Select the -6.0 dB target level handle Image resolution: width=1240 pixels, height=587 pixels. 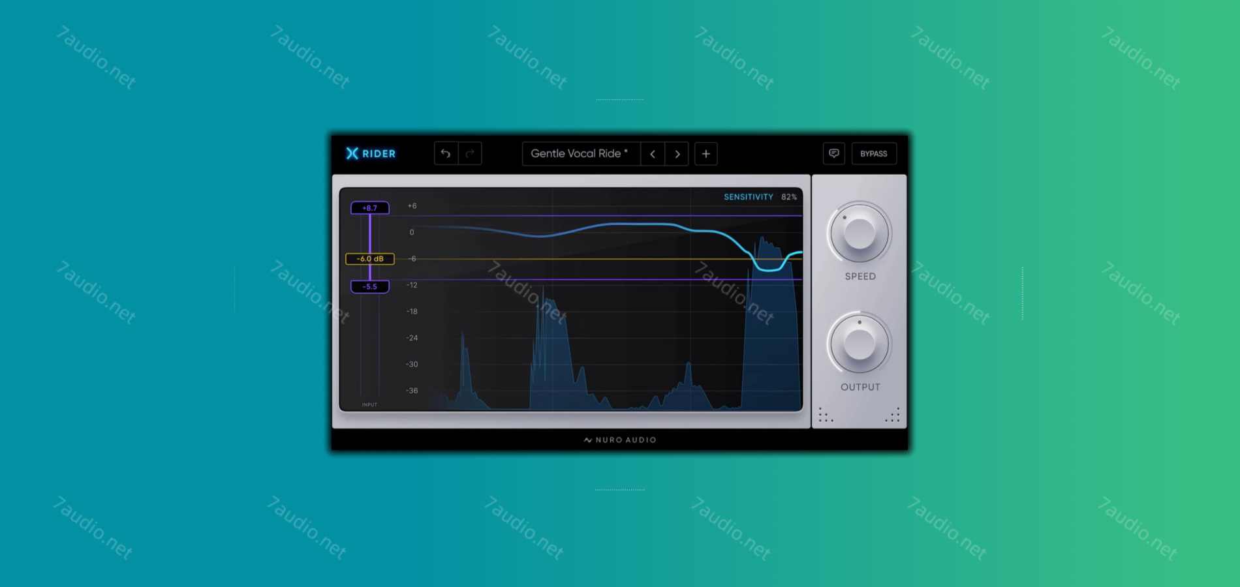[370, 259]
